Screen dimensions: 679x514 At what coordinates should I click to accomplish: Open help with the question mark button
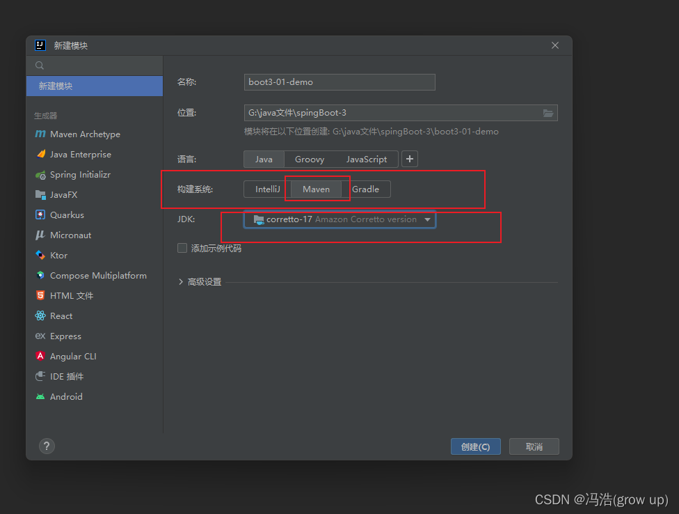(x=47, y=446)
